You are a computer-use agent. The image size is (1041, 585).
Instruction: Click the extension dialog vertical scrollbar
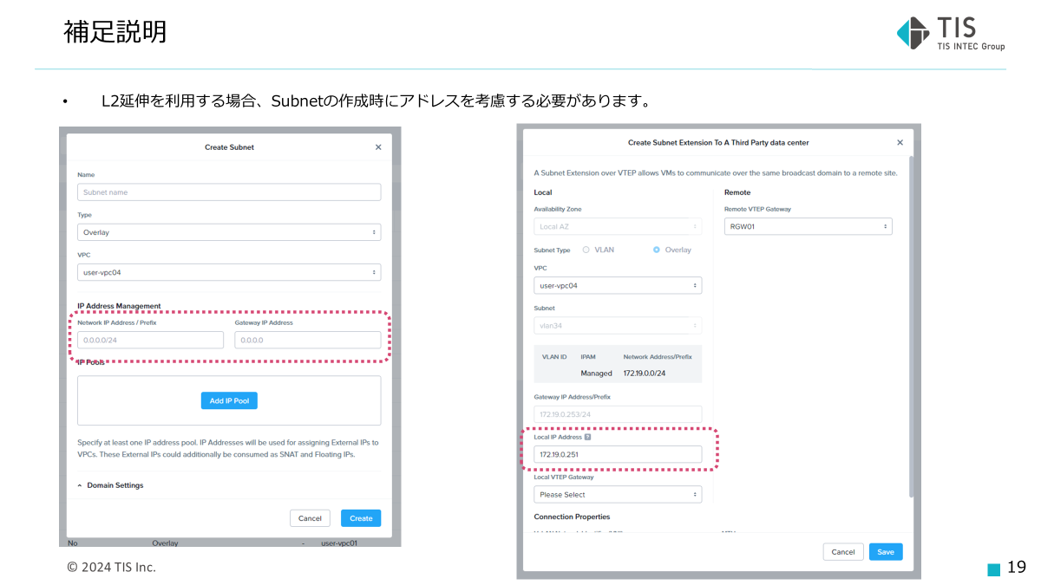coord(910,326)
